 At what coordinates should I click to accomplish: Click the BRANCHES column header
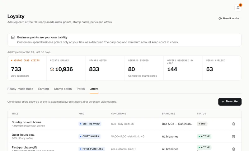[168, 114]
